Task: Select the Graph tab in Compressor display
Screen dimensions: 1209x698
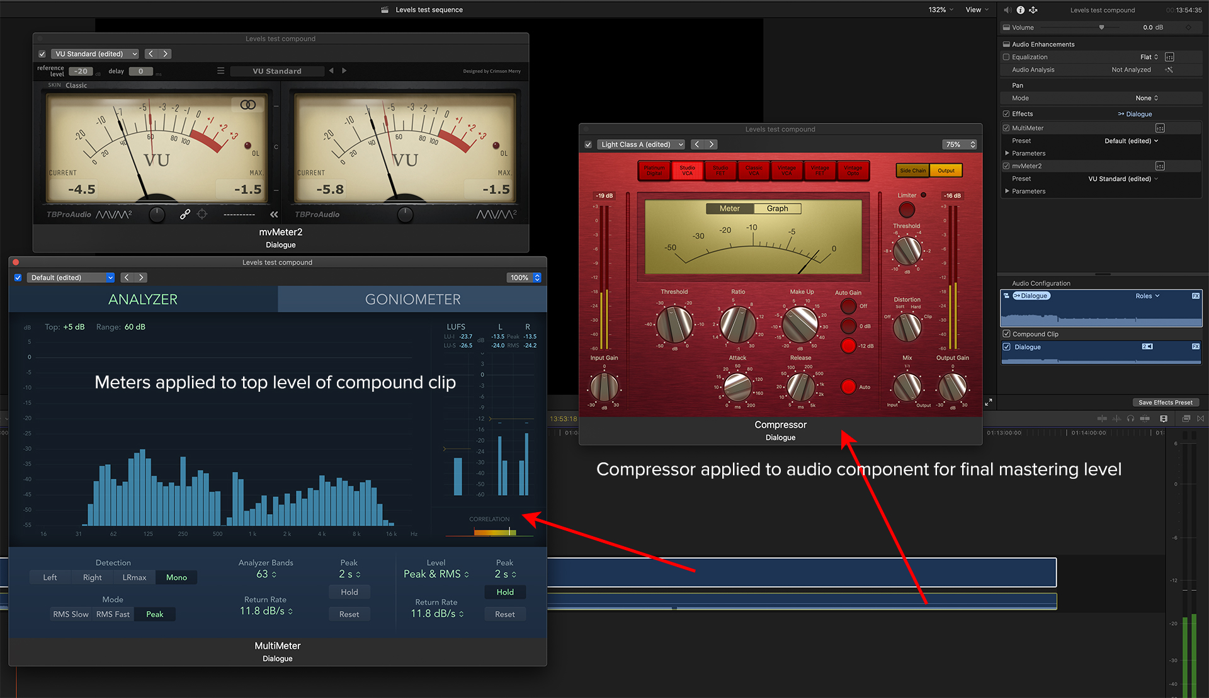Action: tap(777, 209)
